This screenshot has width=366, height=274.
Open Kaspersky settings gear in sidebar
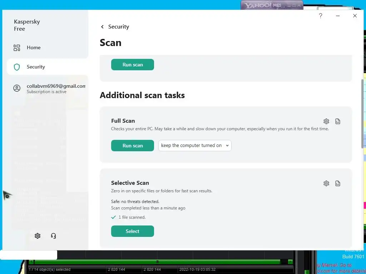pyautogui.click(x=37, y=236)
